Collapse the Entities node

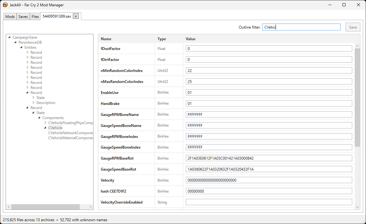[x=21, y=47]
